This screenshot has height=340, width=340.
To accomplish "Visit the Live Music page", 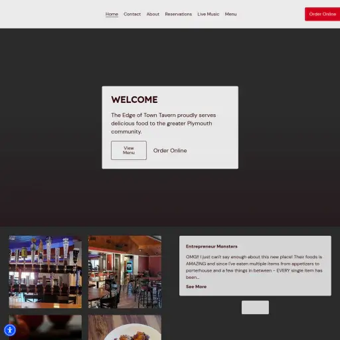I will pyautogui.click(x=209, y=14).
